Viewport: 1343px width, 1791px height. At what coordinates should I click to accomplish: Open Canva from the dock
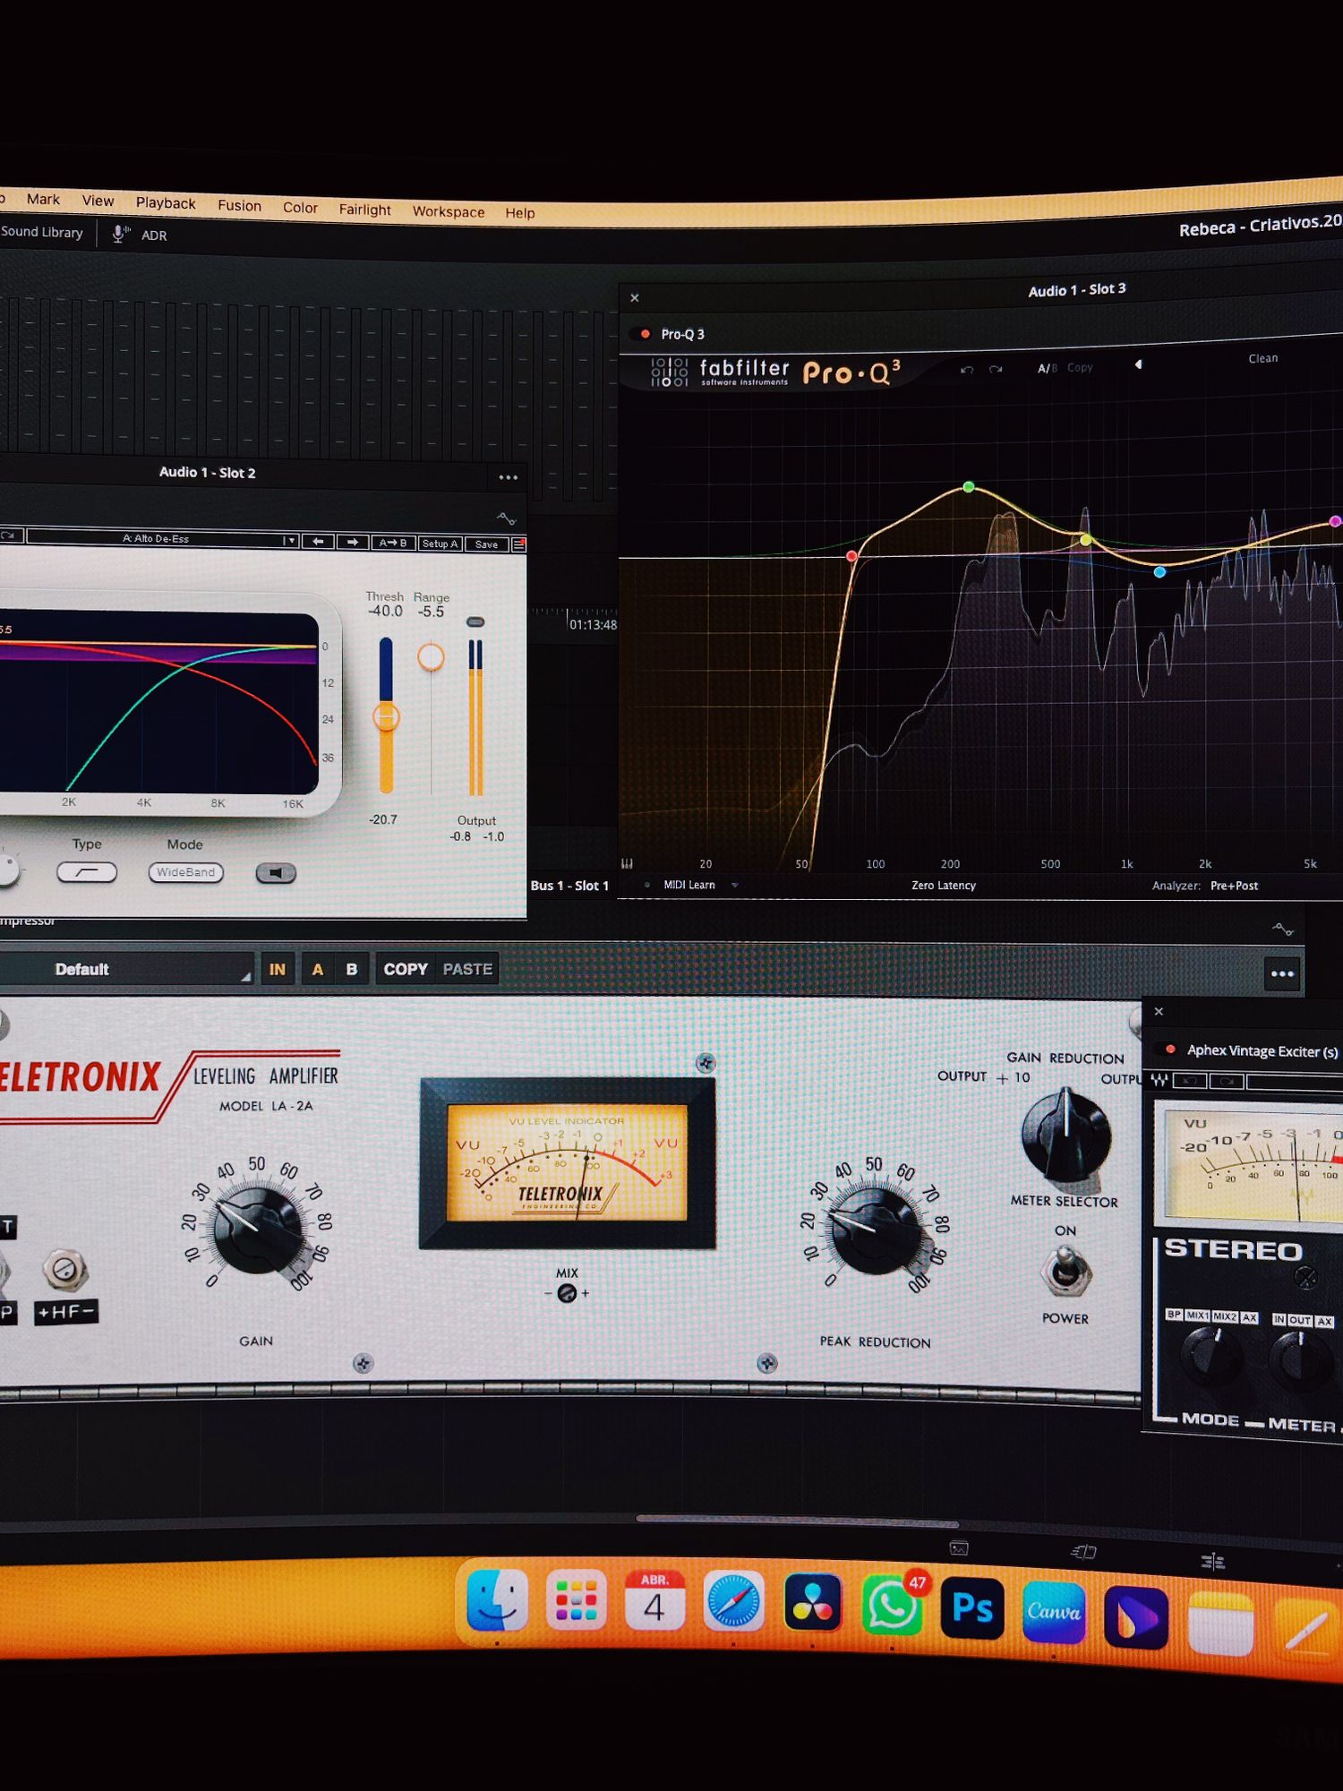[1053, 1612]
